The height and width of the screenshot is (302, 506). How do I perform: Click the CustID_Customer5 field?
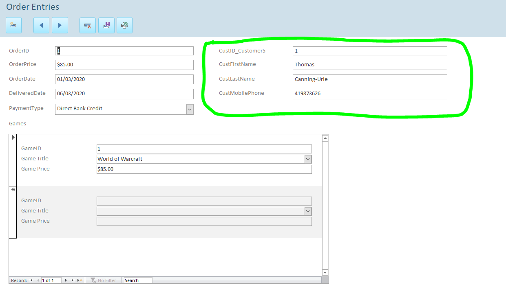coord(370,51)
